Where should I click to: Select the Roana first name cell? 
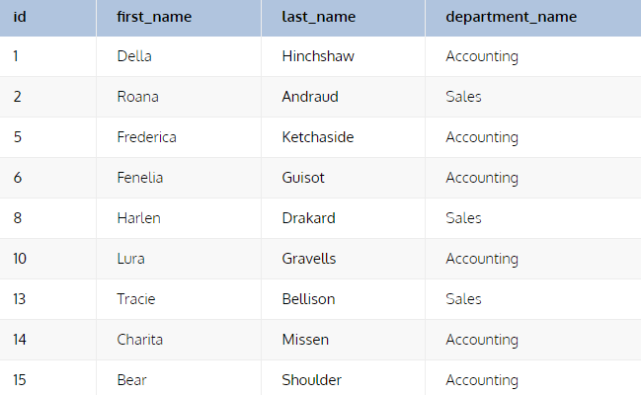pyautogui.click(x=137, y=97)
